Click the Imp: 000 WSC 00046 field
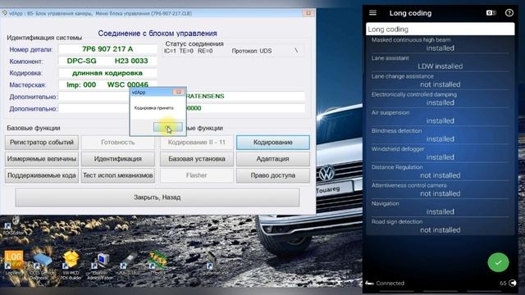 (107, 84)
